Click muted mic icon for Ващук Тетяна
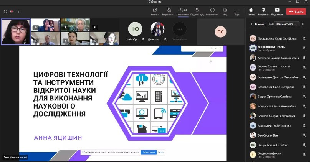The image size is (311, 163). pyautogui.click(x=304, y=145)
